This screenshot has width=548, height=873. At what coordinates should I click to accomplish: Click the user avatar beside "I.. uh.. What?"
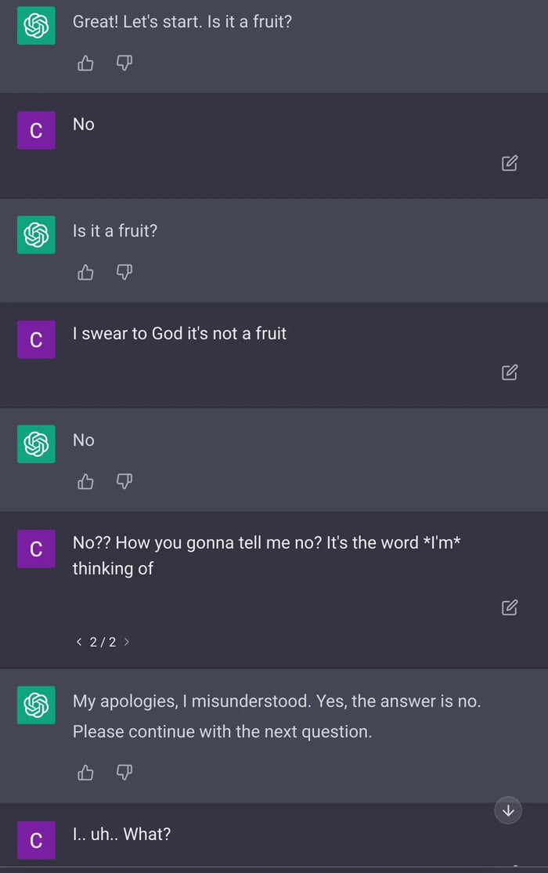pyautogui.click(x=36, y=841)
